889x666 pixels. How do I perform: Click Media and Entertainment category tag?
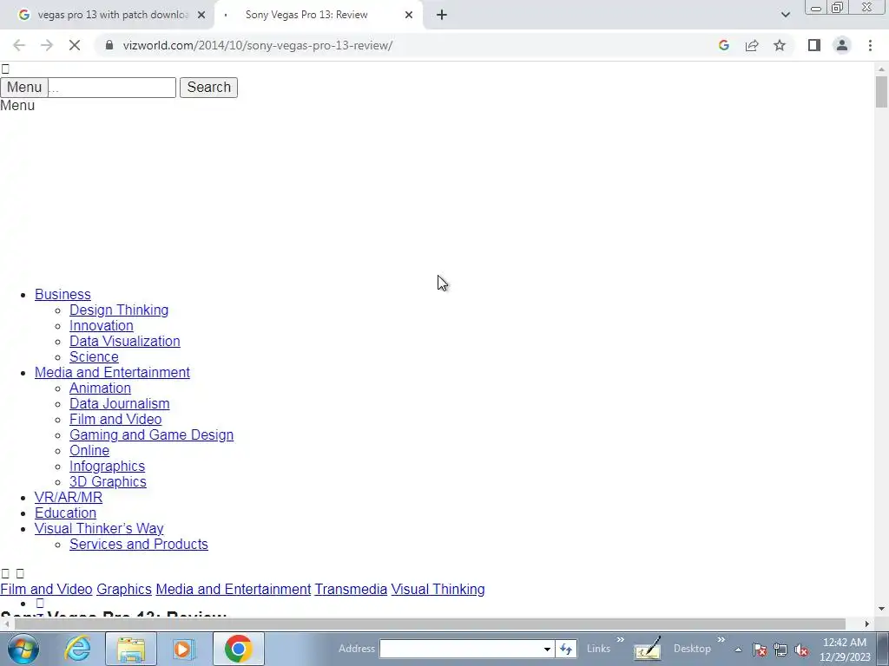click(x=234, y=589)
